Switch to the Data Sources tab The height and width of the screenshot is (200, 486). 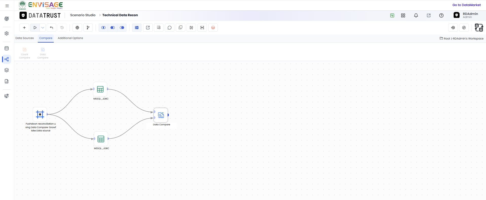point(25,38)
